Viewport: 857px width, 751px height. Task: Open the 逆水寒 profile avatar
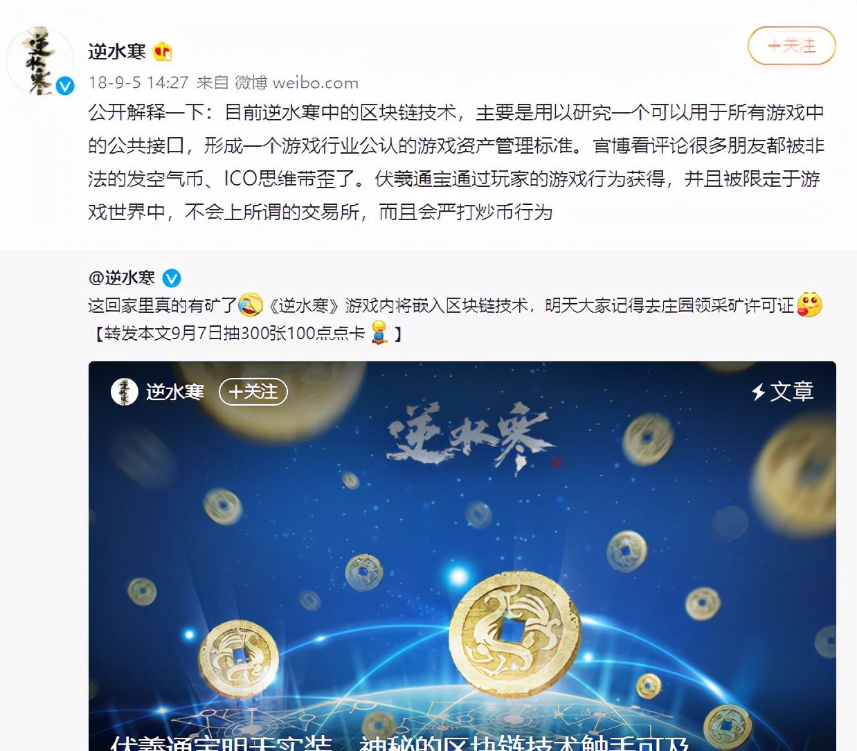click(40, 62)
